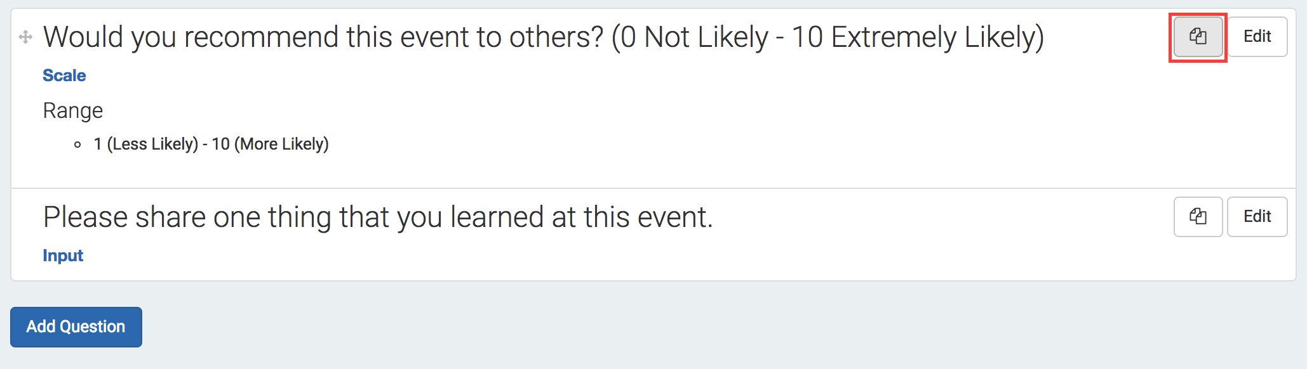Click the Range heading
1307x369 pixels.
72,111
